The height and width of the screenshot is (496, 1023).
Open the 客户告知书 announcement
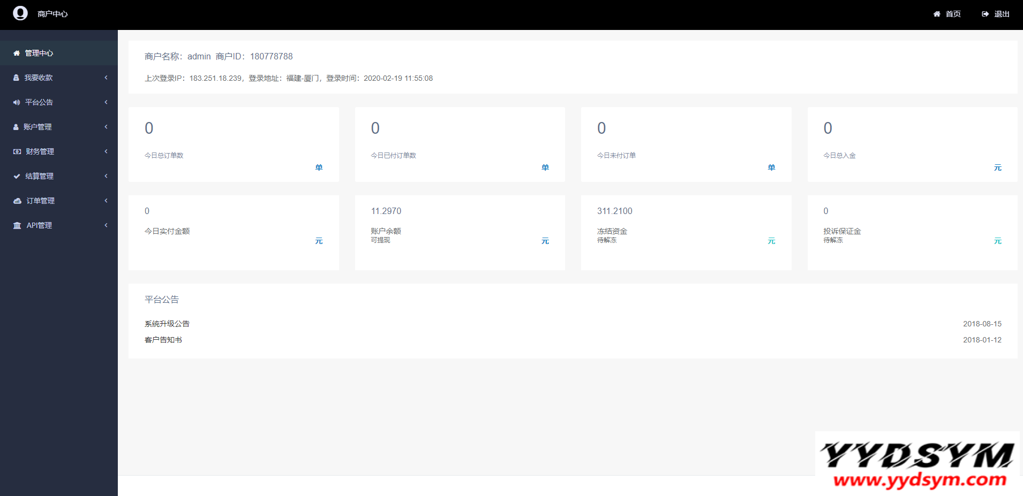[163, 340]
